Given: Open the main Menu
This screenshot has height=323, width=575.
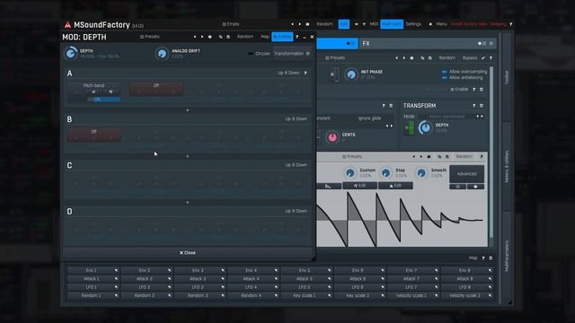Looking at the screenshot, I should tap(441, 24).
